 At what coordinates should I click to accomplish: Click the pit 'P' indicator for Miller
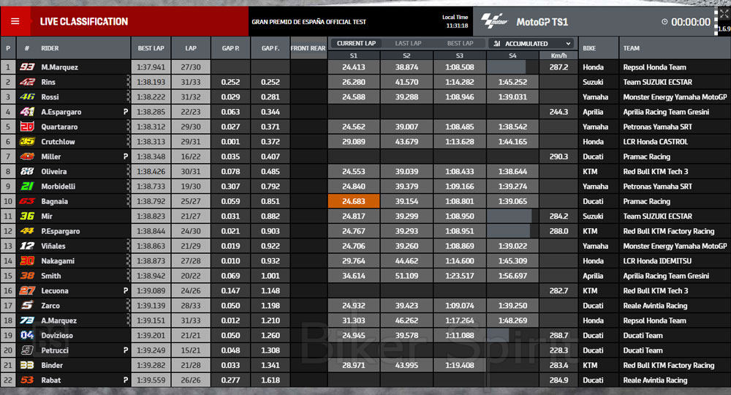[x=126, y=157]
